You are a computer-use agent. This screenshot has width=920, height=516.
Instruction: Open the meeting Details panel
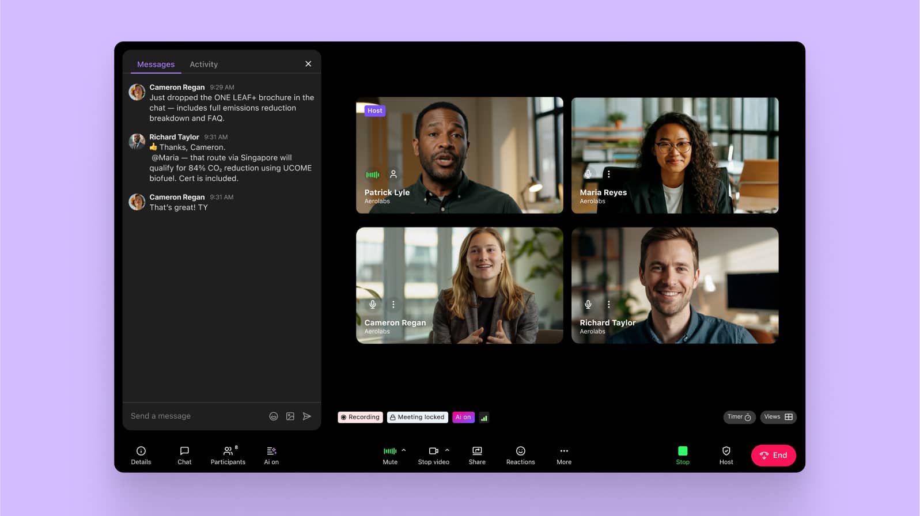tap(141, 455)
